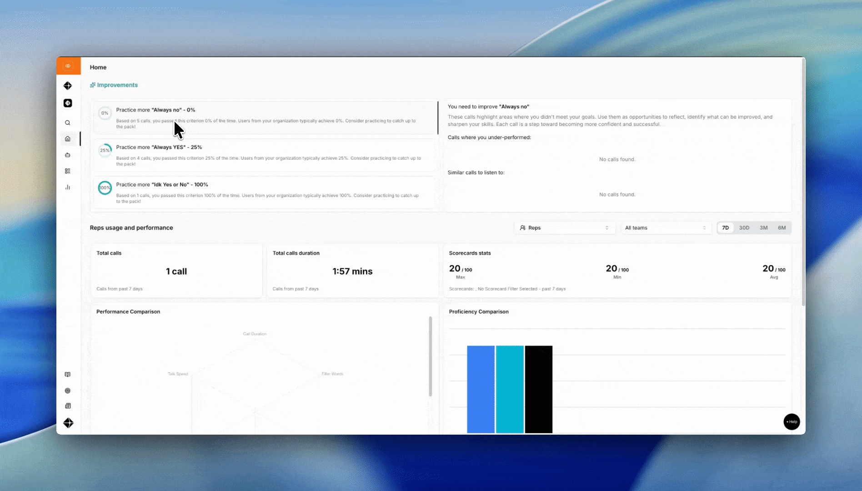Open analytics via the bar chart icon
Image resolution: width=862 pixels, height=491 pixels.
point(68,187)
